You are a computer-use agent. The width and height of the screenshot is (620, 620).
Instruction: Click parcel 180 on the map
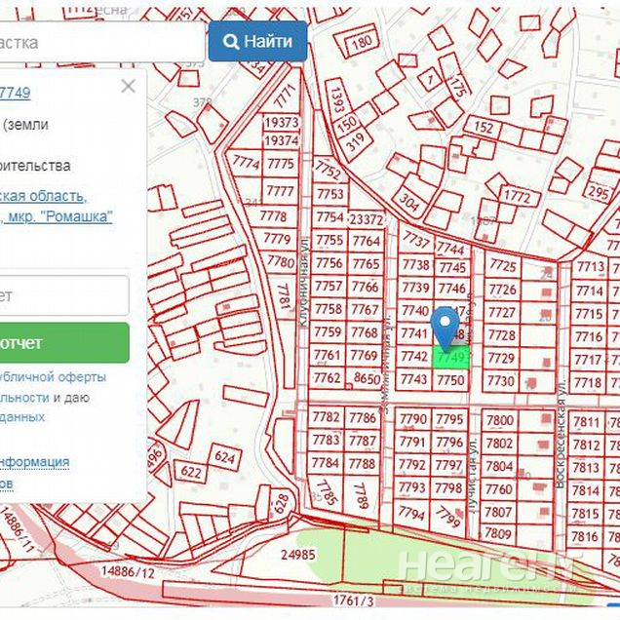click(361, 42)
